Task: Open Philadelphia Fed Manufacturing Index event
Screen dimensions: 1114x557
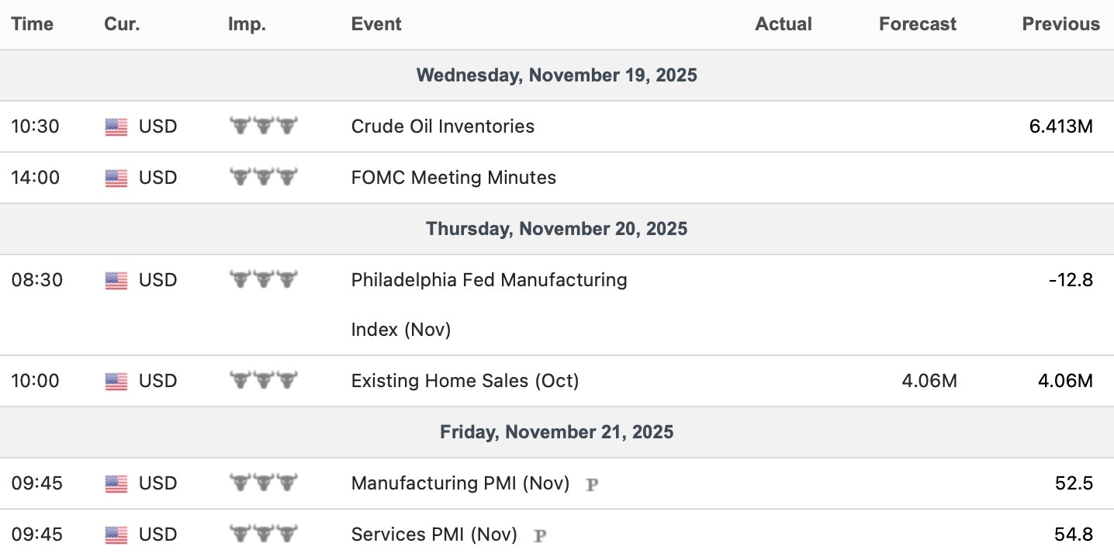Action: point(489,280)
